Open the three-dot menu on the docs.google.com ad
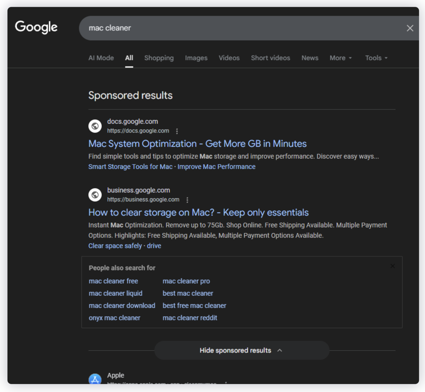The image size is (425, 392). point(177,131)
